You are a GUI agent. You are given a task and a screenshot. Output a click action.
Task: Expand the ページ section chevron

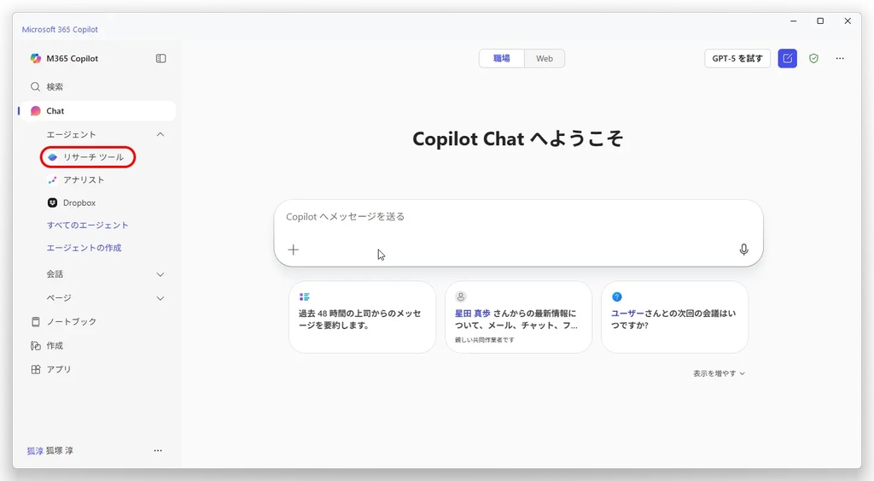(x=160, y=298)
